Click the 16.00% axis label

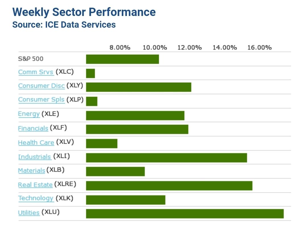pos(259,47)
